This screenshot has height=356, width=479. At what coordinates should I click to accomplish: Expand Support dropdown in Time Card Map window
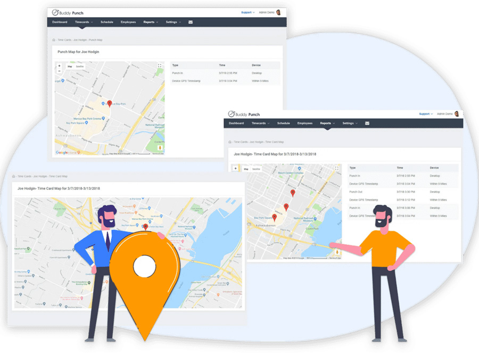[x=426, y=114]
